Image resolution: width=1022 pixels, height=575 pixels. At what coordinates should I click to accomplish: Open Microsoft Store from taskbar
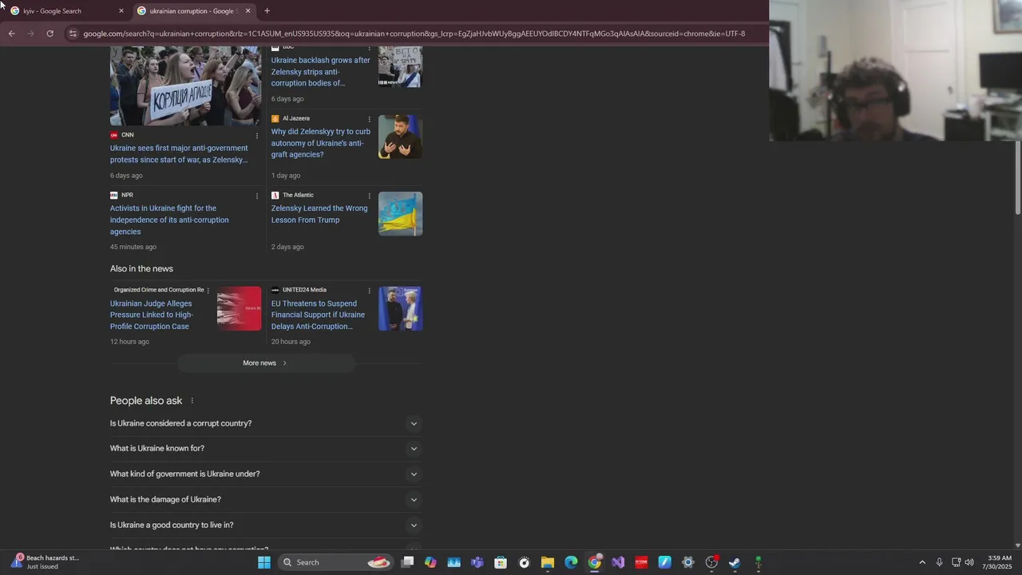point(501,562)
